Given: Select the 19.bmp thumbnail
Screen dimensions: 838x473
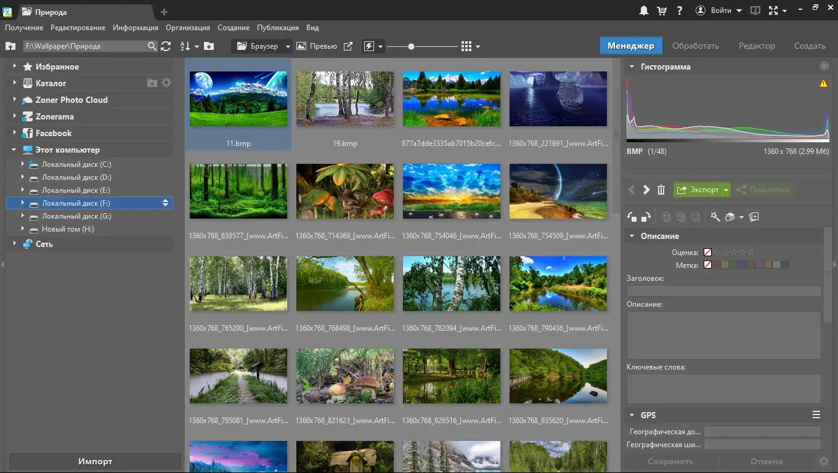Looking at the screenshot, I should coord(344,99).
